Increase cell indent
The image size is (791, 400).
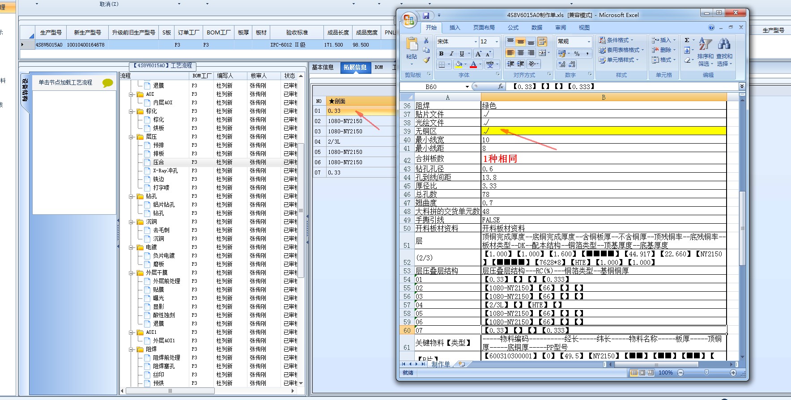520,64
